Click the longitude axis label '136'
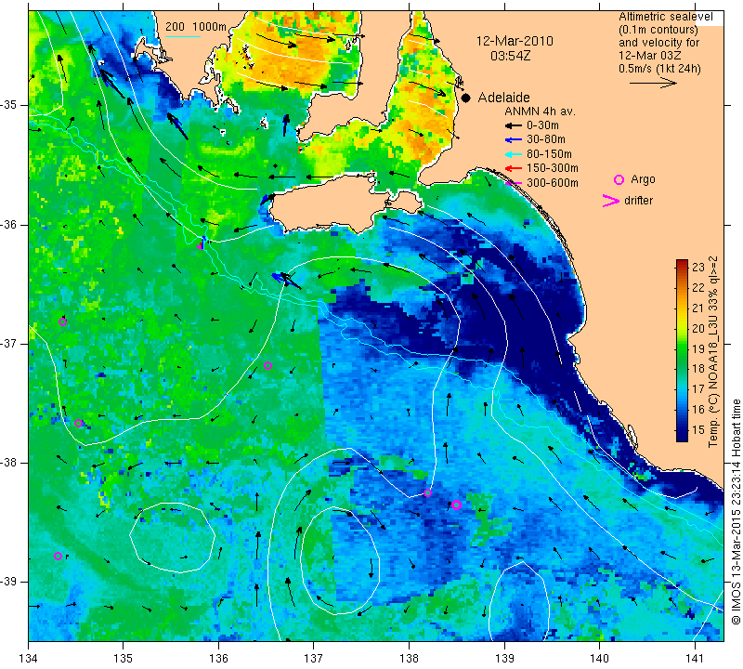The height and width of the screenshot is (669, 743). coord(219,658)
